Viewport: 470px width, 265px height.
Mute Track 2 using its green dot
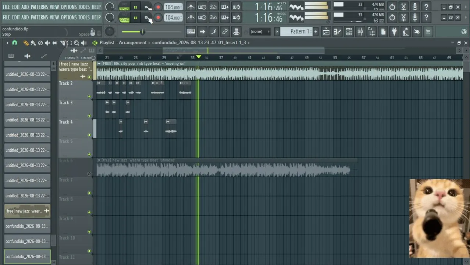pos(89,96)
